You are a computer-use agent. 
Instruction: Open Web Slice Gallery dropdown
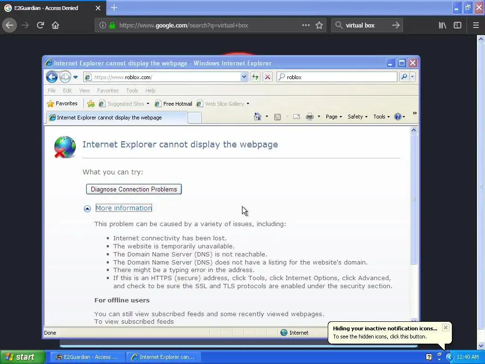click(x=223, y=104)
